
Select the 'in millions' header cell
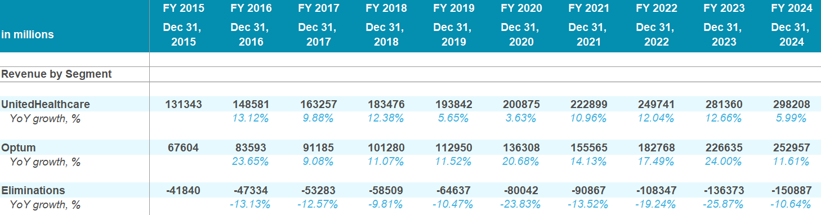28,35
